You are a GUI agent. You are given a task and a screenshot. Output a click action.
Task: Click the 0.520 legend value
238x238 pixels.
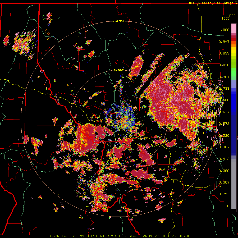click(224, 136)
